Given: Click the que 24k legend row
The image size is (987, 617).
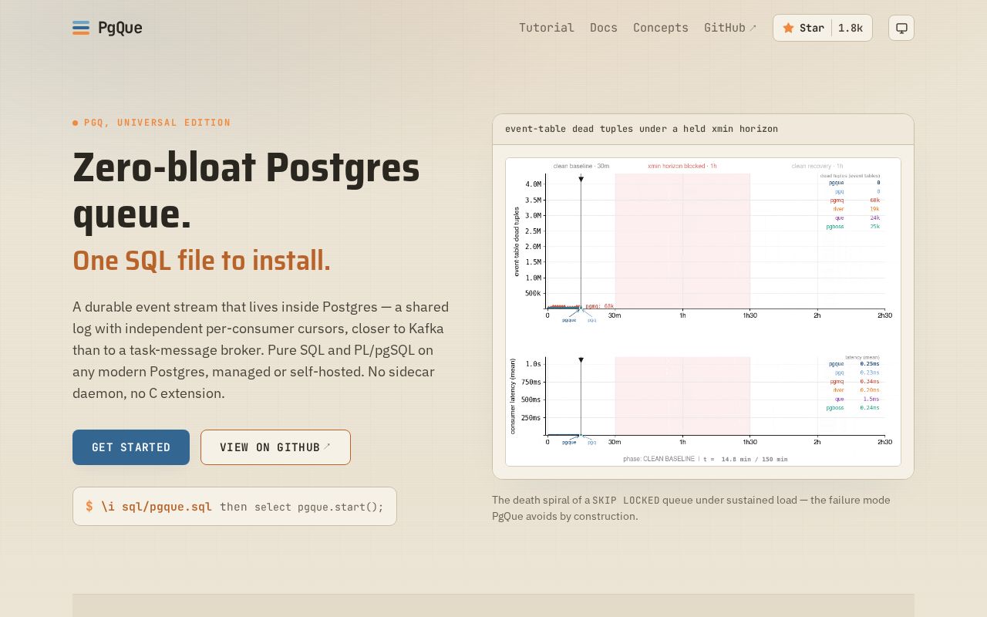Looking at the screenshot, I should pos(857,218).
